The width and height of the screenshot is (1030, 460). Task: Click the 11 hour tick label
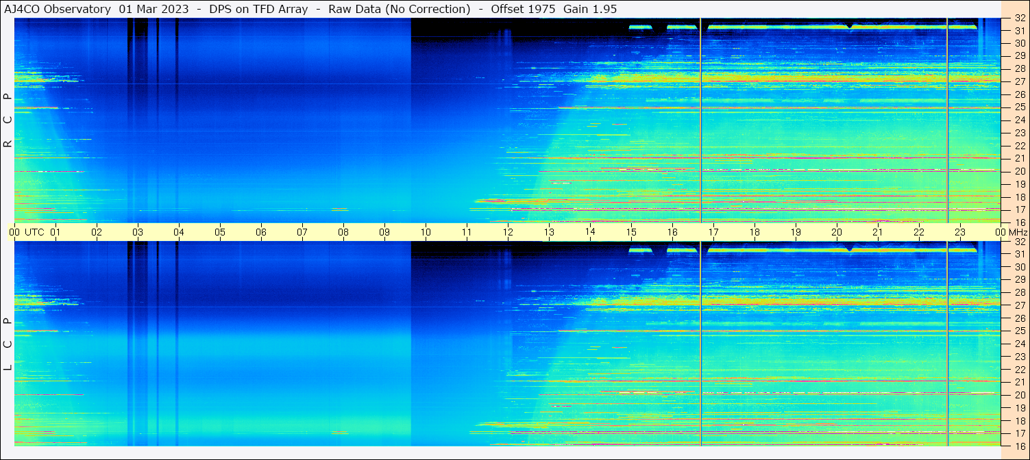467,232
